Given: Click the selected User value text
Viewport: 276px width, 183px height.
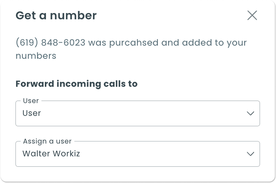Looking at the screenshot, I should (x=32, y=113).
